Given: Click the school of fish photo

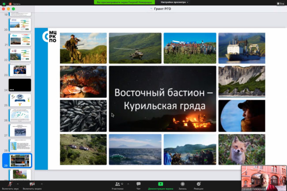Looking at the screenshot, I should point(83,116).
